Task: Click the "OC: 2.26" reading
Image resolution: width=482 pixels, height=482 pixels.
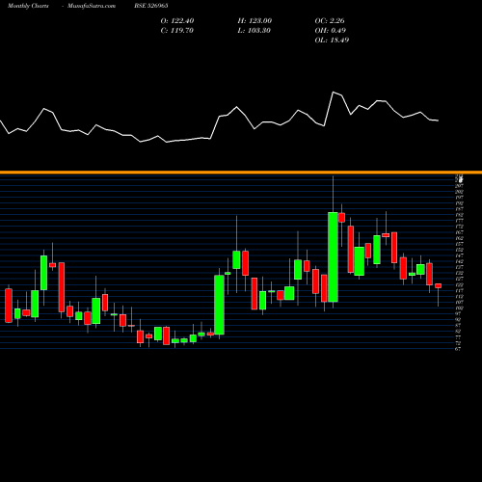Action: [x=330, y=21]
